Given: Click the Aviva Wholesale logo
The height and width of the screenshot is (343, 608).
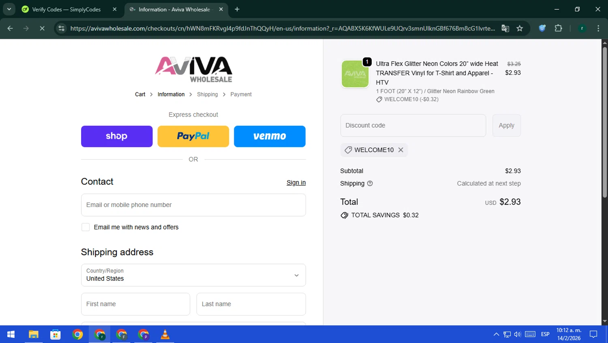Looking at the screenshot, I should (193, 70).
